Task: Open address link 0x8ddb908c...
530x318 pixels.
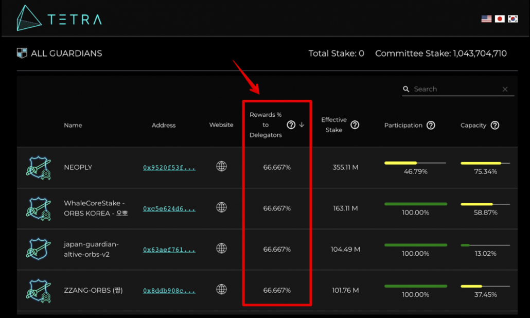Action: coord(169,291)
